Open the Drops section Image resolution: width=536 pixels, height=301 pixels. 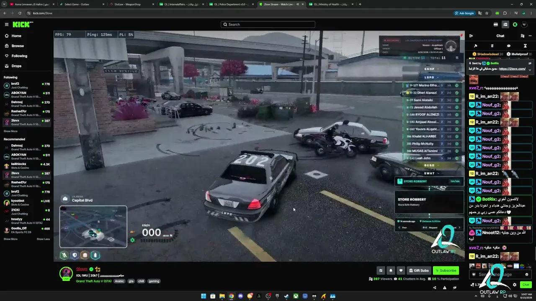pyautogui.click(x=16, y=66)
